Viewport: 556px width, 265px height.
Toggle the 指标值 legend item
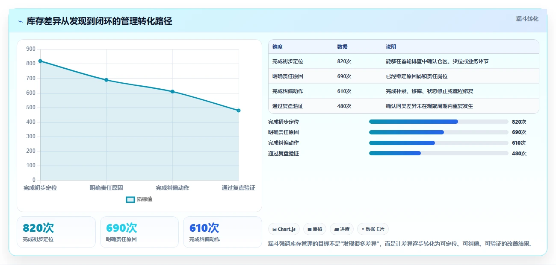pyautogui.click(x=139, y=199)
